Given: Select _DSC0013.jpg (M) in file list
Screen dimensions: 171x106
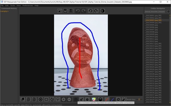Looking at the screenshot, I should point(153,44).
